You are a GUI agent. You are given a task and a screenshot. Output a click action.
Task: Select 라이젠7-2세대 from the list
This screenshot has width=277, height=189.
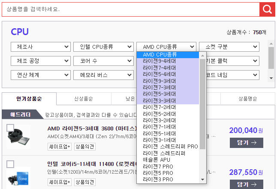pyautogui.click(x=168, y=107)
